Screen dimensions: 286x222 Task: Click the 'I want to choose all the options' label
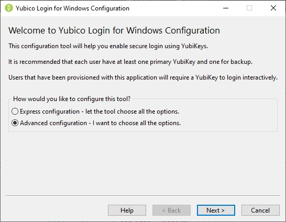tap(137, 123)
